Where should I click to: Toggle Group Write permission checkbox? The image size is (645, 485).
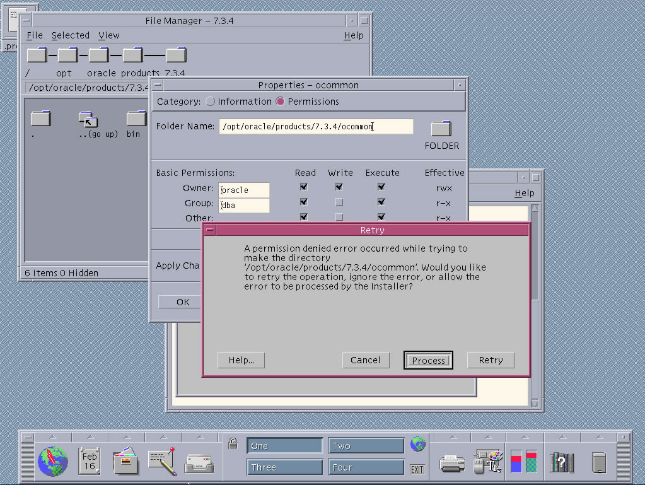coord(339,202)
